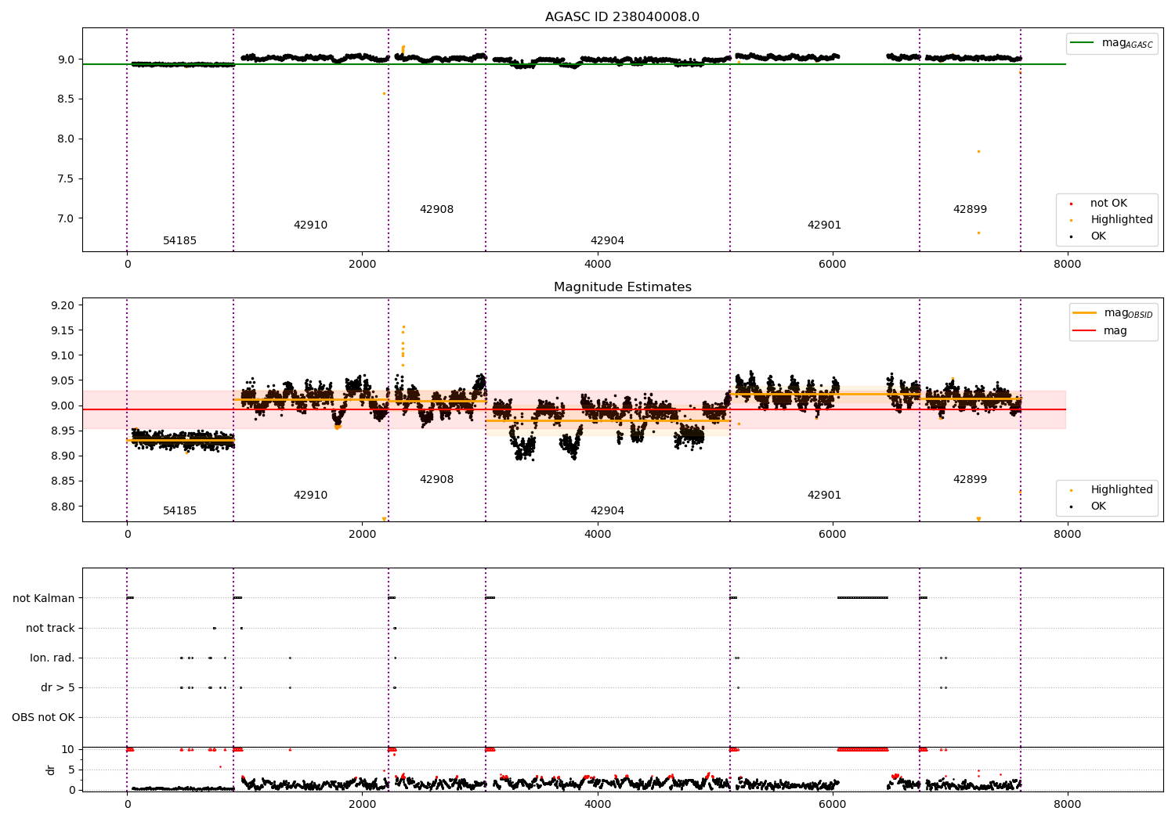Screen dimensions: 1175x822
Task: Click OBSID label 54185 in the top plot
Action: 180,241
